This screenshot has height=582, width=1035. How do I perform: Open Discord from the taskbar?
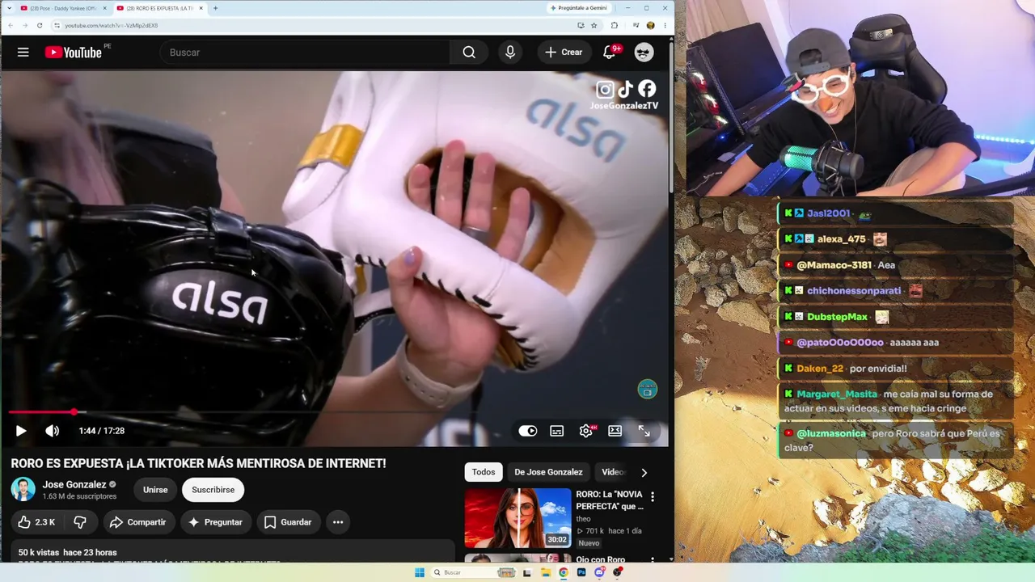[599, 572]
